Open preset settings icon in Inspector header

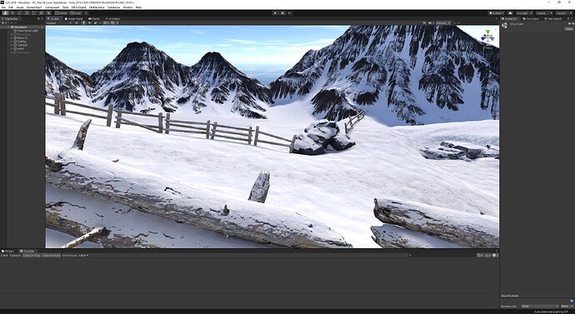point(573,24)
